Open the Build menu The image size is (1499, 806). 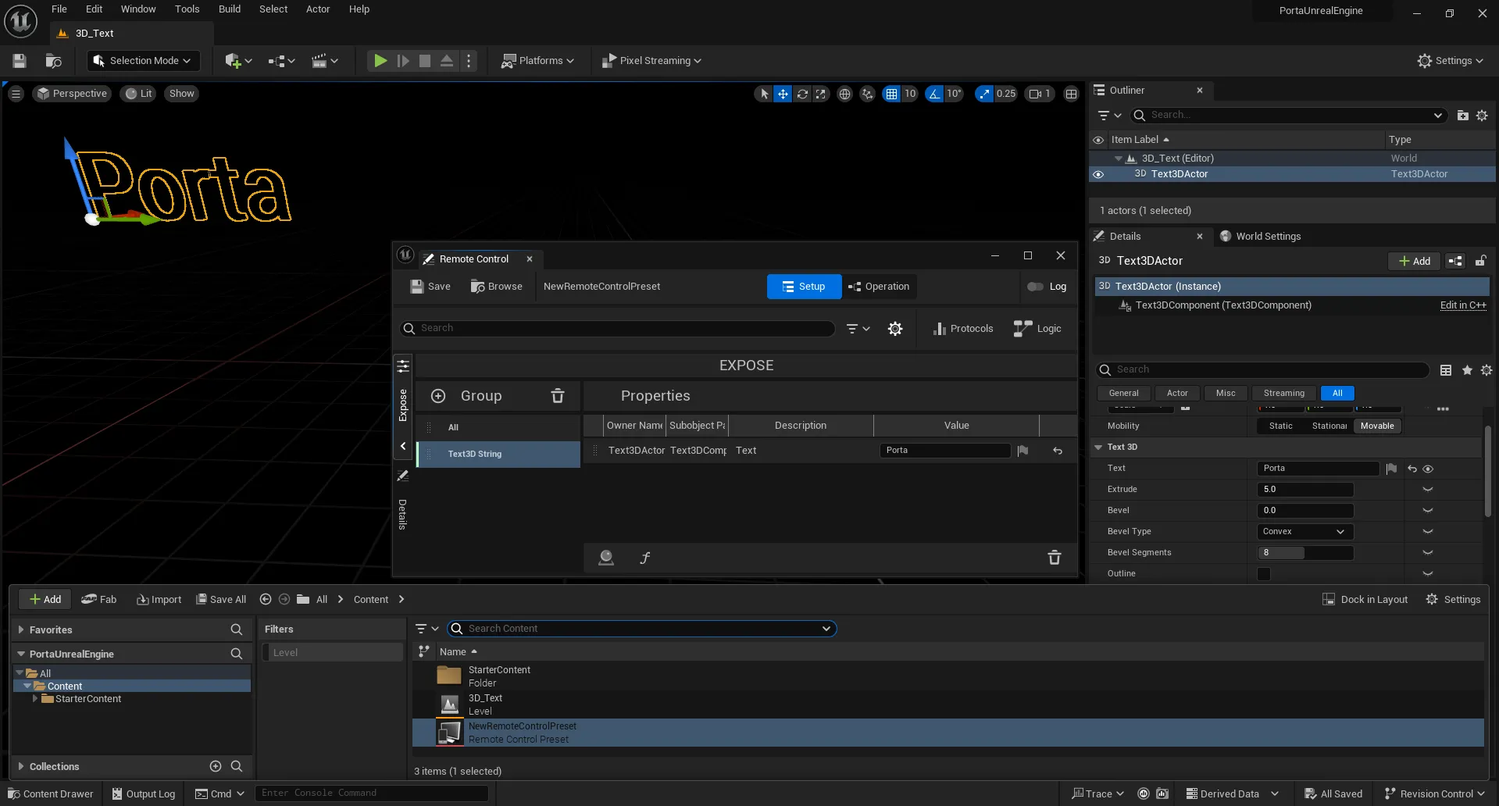tap(229, 9)
